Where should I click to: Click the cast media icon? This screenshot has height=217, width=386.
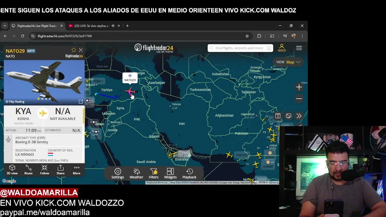[272, 36]
